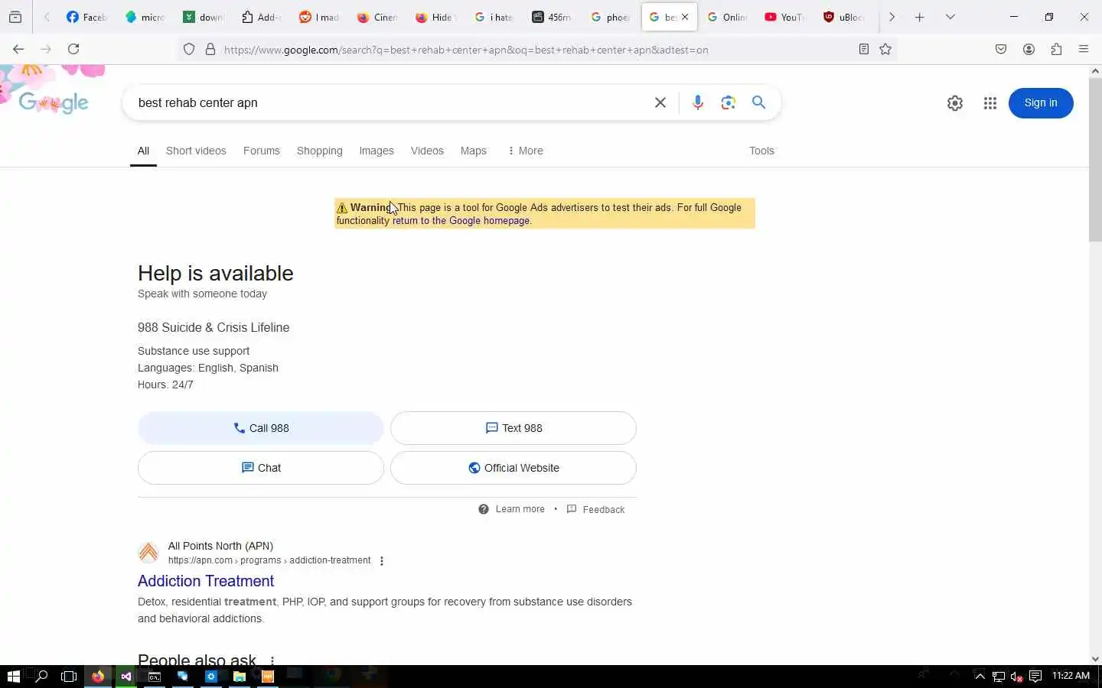Click the Google logo to go home
The width and height of the screenshot is (1102, 688).
[x=54, y=102]
